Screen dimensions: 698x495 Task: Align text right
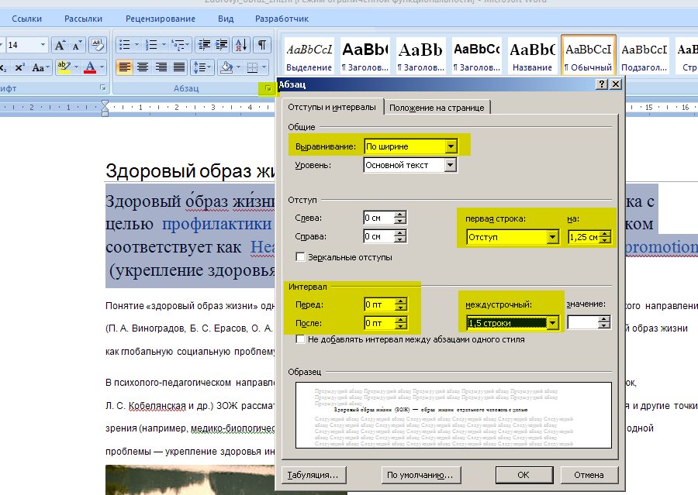(x=161, y=67)
